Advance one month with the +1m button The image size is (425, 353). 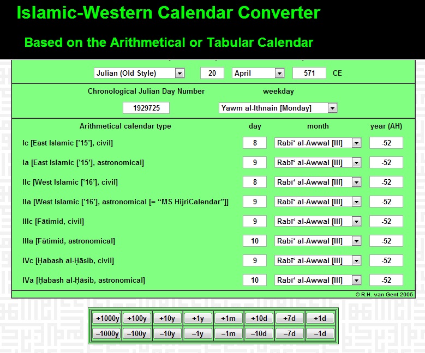click(228, 318)
